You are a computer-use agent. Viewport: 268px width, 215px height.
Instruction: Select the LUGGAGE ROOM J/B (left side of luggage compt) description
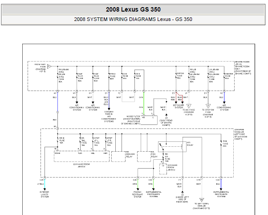pos(241,134)
